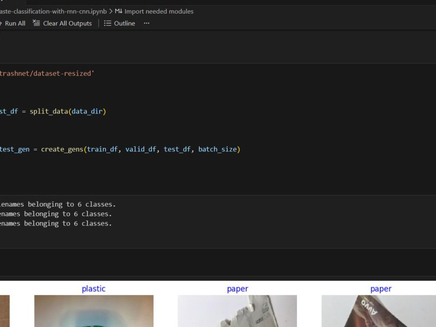Image resolution: width=436 pixels, height=327 pixels.
Task: Select the notebook filename breadcrumb
Action: click(x=53, y=11)
